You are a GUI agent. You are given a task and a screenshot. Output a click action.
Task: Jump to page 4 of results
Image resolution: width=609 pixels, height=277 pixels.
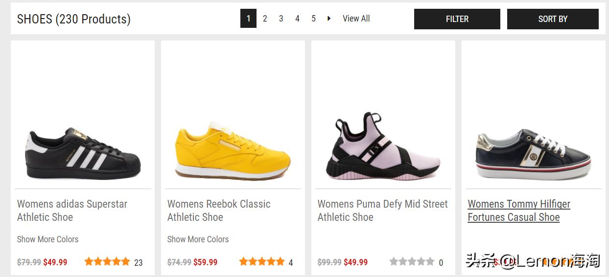tap(297, 19)
